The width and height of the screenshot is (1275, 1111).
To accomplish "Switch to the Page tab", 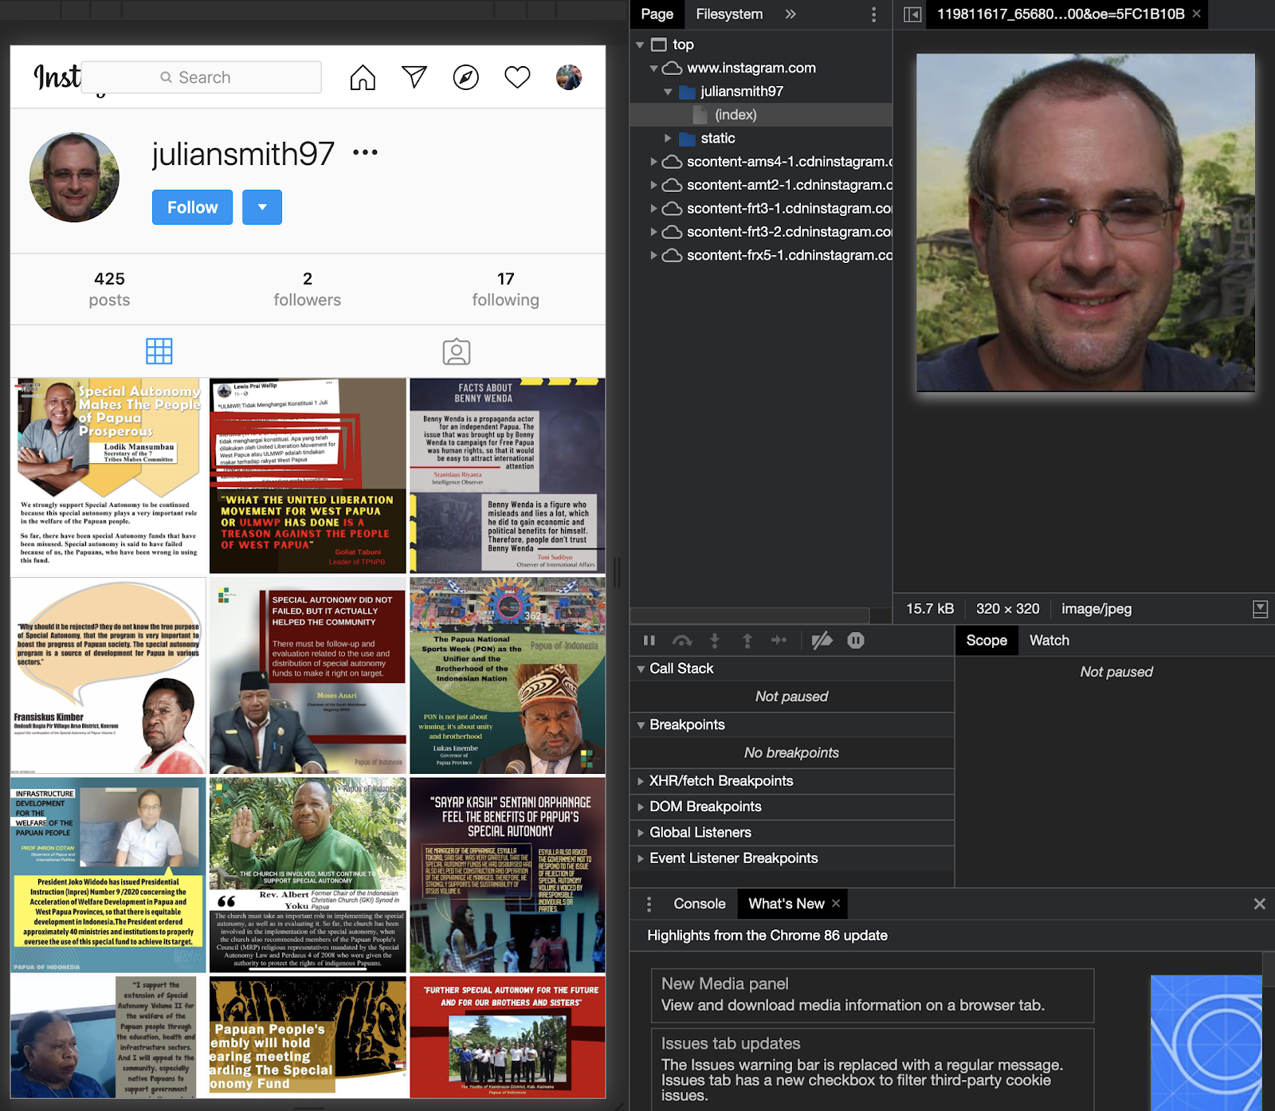I will point(657,14).
